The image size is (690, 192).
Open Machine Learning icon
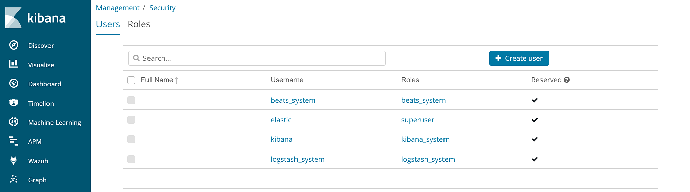click(14, 122)
